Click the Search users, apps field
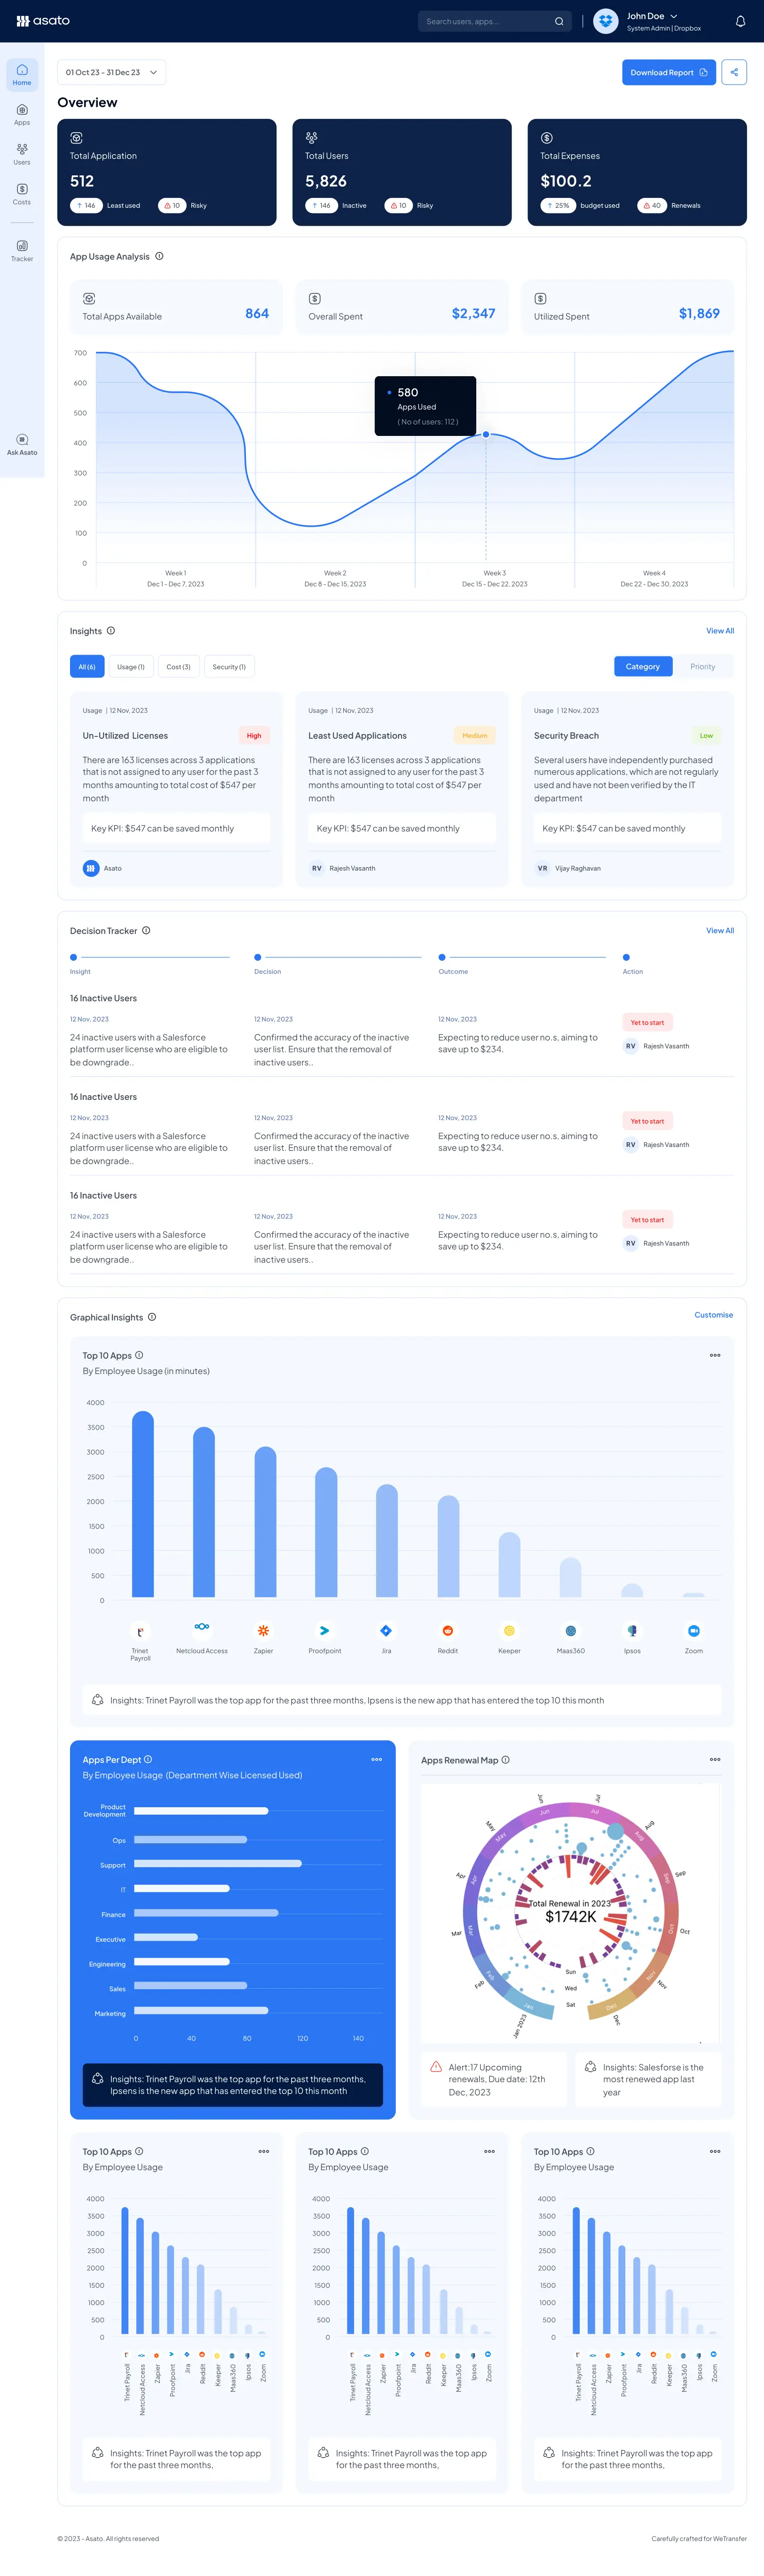This screenshot has height=2576, width=764. point(494,21)
